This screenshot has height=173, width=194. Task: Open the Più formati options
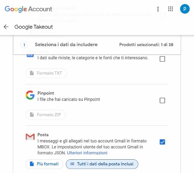[44, 164]
